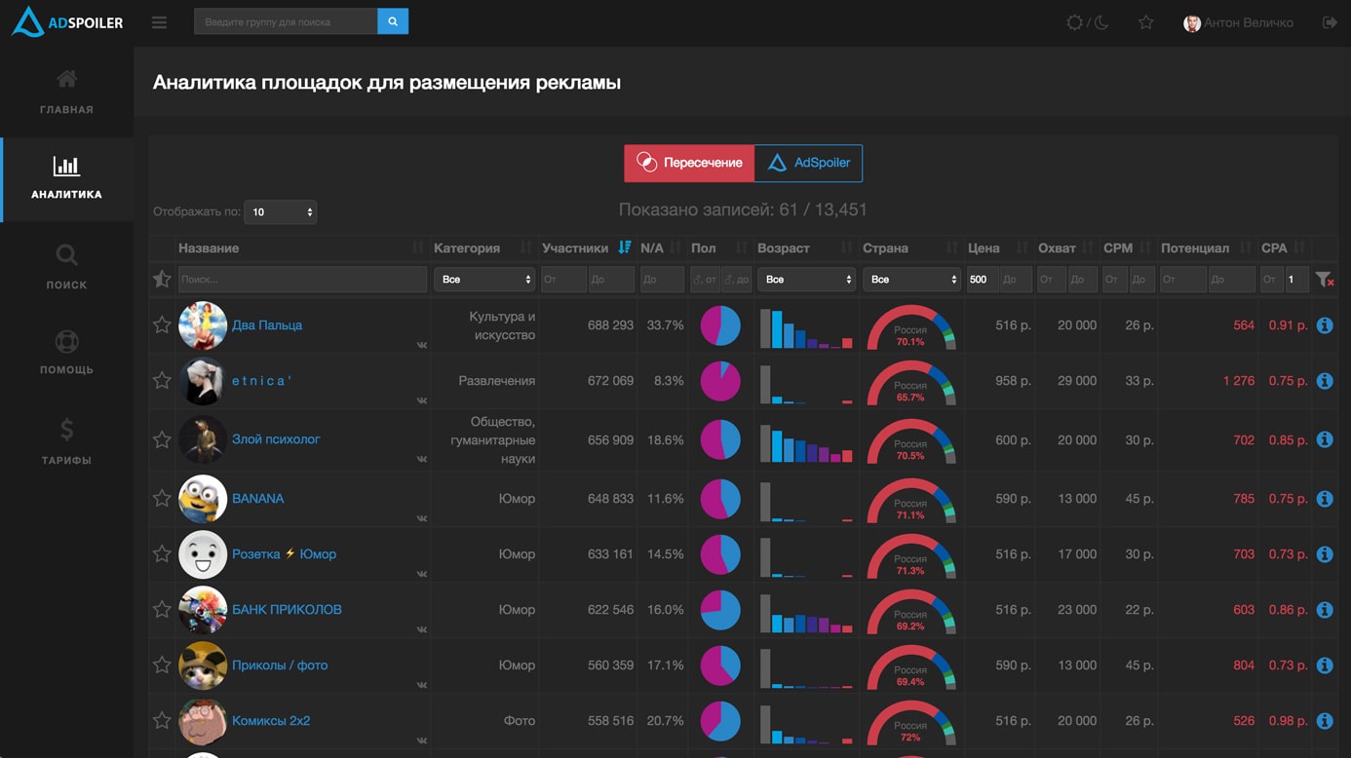Open the Приколы / фото link

280,665
